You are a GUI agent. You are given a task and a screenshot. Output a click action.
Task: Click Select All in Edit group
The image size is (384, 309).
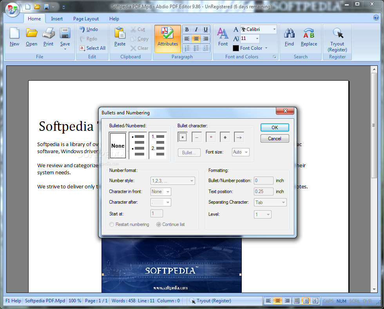click(92, 48)
